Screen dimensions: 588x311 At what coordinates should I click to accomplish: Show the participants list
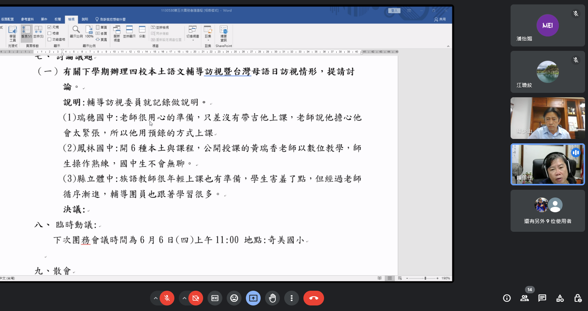524,298
